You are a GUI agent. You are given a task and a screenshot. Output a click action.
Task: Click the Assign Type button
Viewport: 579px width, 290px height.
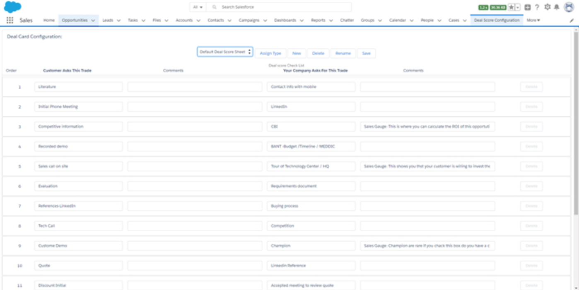tap(270, 53)
